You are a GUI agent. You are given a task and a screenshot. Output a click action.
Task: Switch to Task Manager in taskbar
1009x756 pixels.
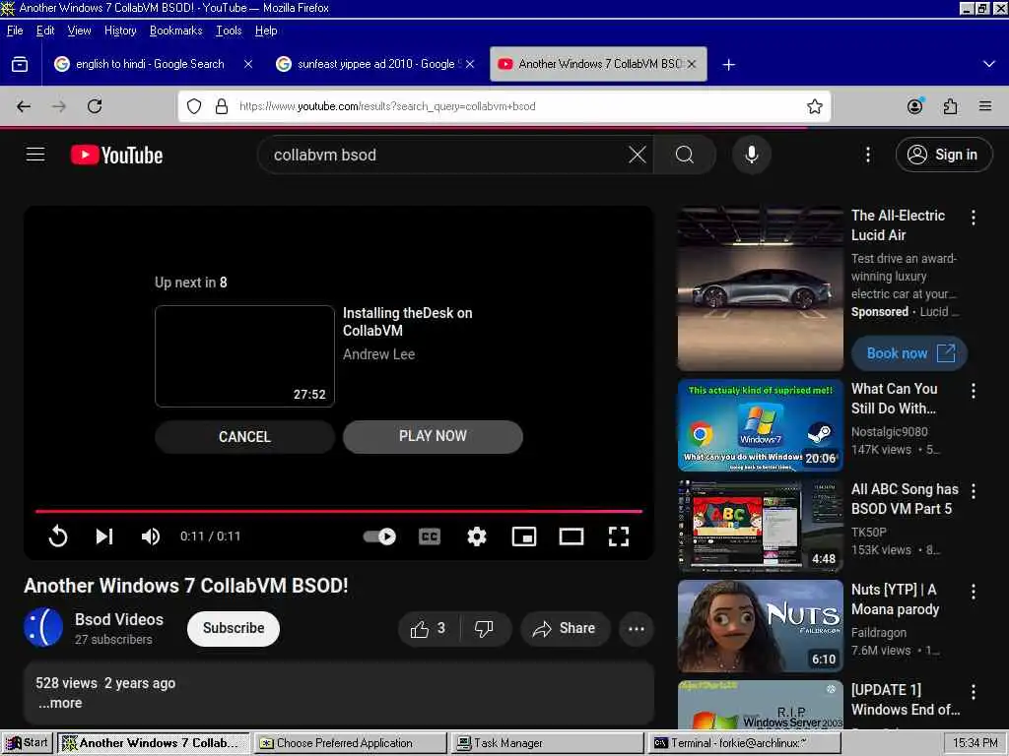tap(547, 743)
